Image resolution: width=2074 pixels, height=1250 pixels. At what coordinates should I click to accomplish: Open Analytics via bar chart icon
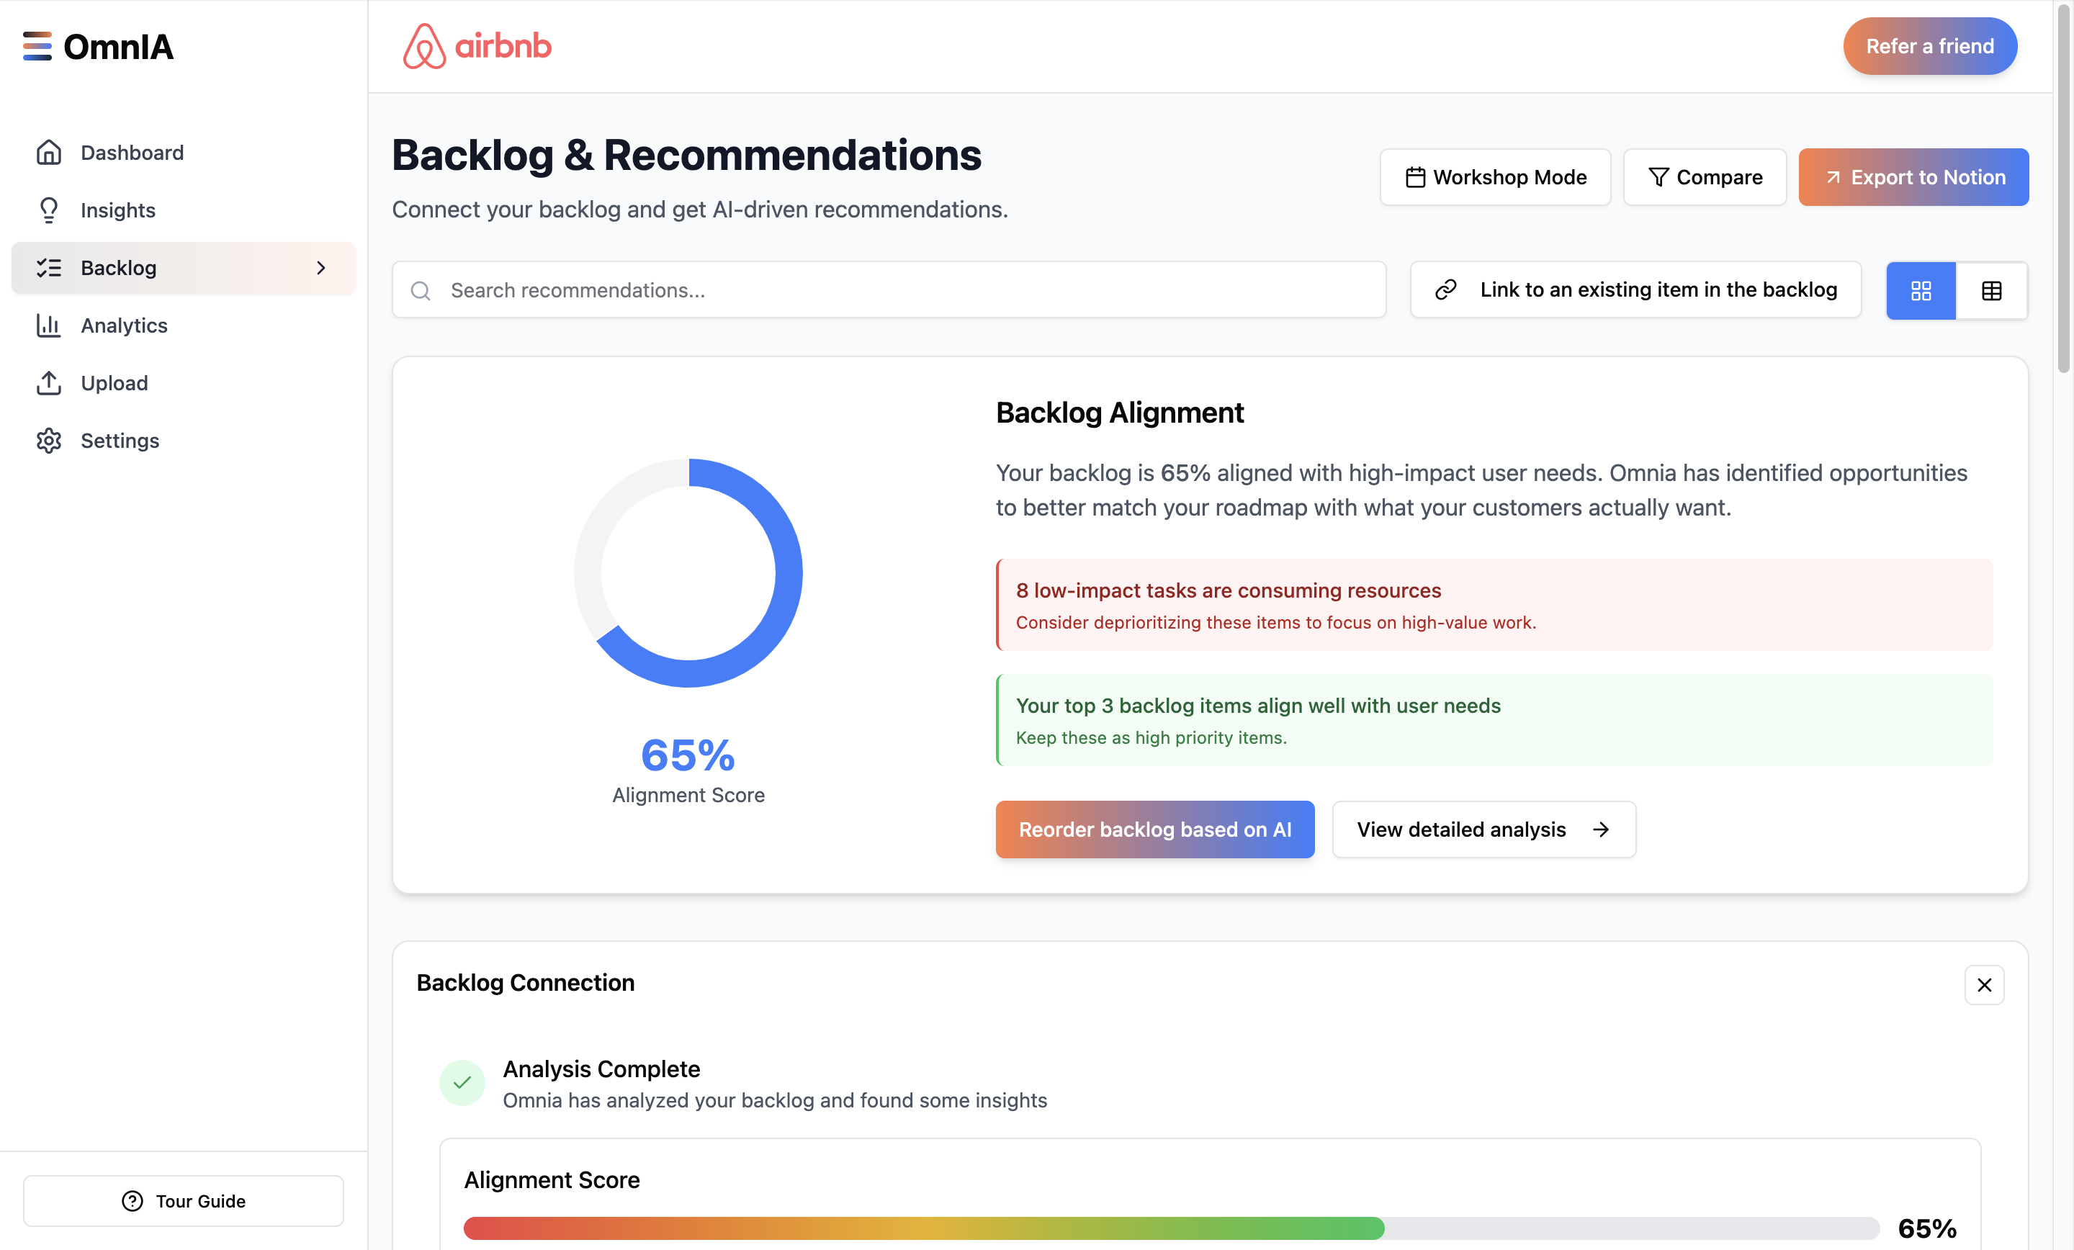(49, 325)
